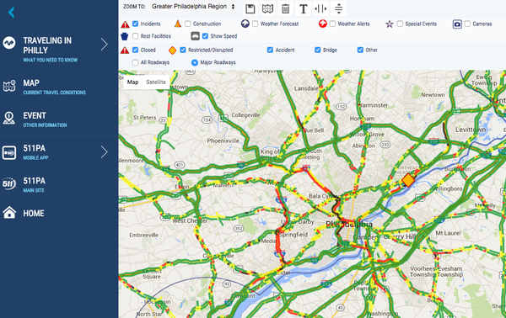This screenshot has width=506, height=318.
Task: Enable the Special Events checkbox
Action: [x=400, y=24]
